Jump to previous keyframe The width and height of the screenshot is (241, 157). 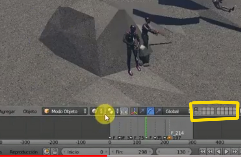[x=210, y=152]
